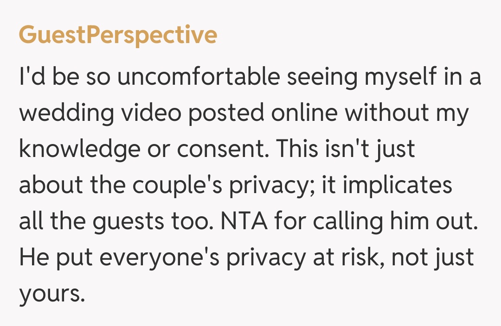Click the word "knowledge" in the comment
This screenshot has height=326, width=501.
pos(79,150)
